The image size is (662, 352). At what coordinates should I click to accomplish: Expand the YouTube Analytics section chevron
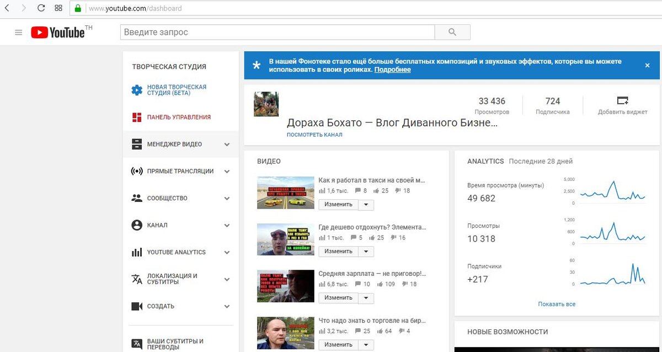(x=227, y=253)
